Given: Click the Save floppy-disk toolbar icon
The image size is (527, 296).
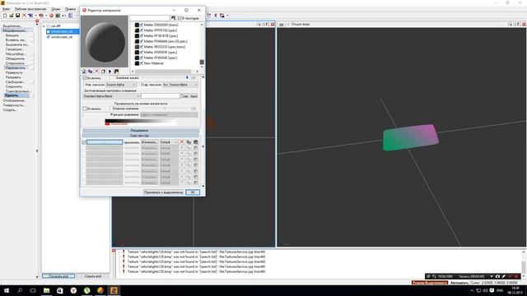Looking at the screenshot, I should pyautogui.click(x=17, y=16).
